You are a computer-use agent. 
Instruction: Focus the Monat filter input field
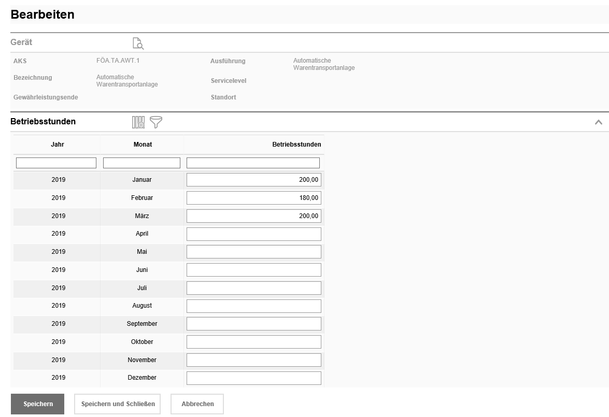pos(141,163)
